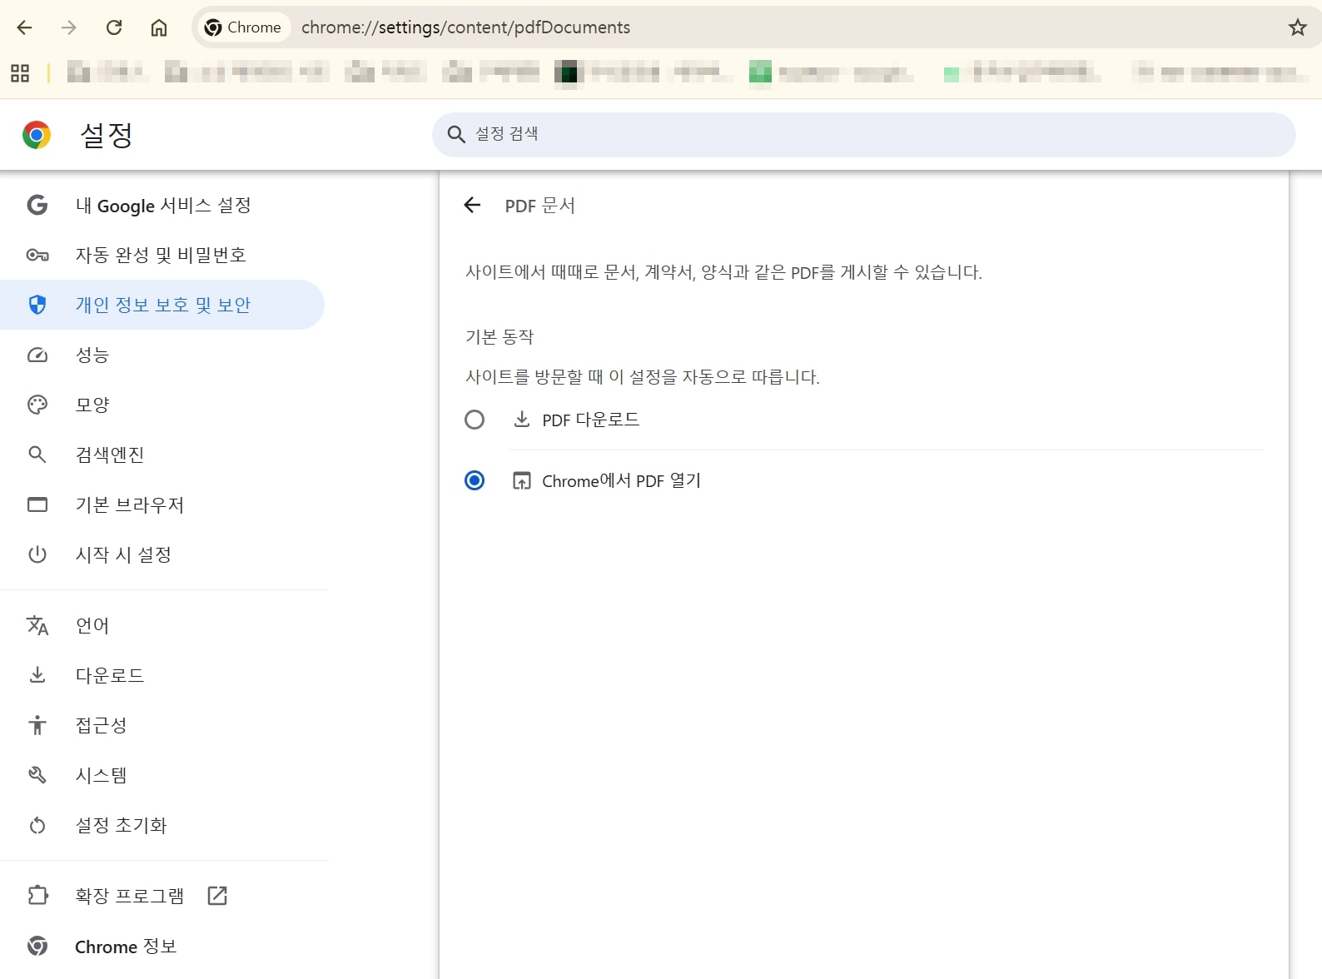Open 내 Google 서비스 설정 in sidebar
The height and width of the screenshot is (979, 1322).
162,205
